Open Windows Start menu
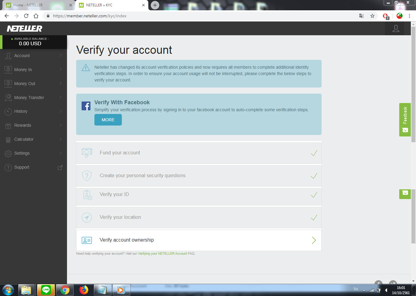 click(x=8, y=290)
